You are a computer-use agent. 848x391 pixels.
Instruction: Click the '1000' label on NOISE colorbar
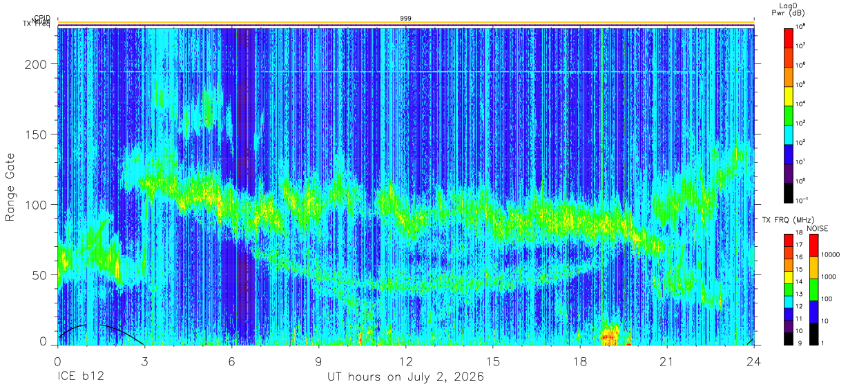tap(829, 277)
